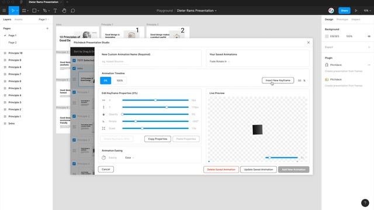
Task: Click the custom animation name input field
Action: click(x=150, y=61)
